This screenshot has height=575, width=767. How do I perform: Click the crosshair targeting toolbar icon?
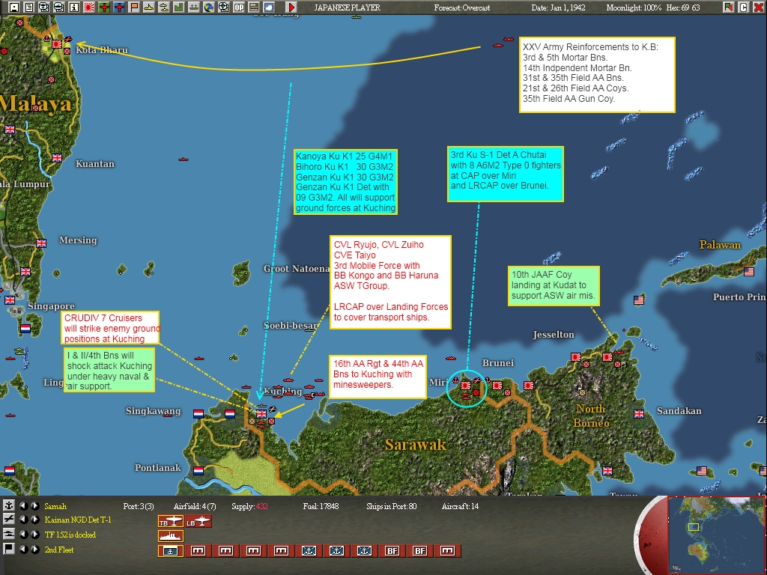[x=223, y=7]
